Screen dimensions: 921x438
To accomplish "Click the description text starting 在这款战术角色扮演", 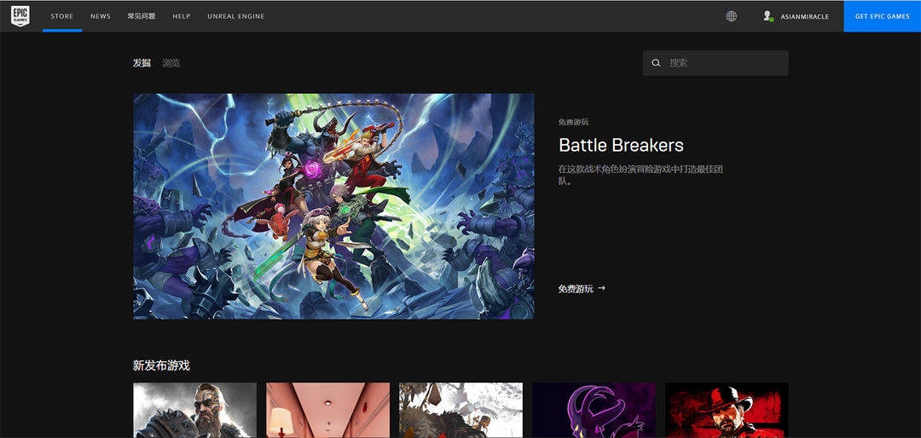I will click(x=640, y=175).
